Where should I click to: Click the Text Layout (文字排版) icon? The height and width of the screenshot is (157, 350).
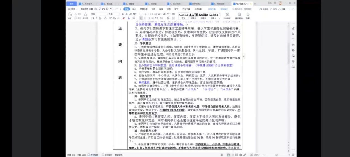227,15
